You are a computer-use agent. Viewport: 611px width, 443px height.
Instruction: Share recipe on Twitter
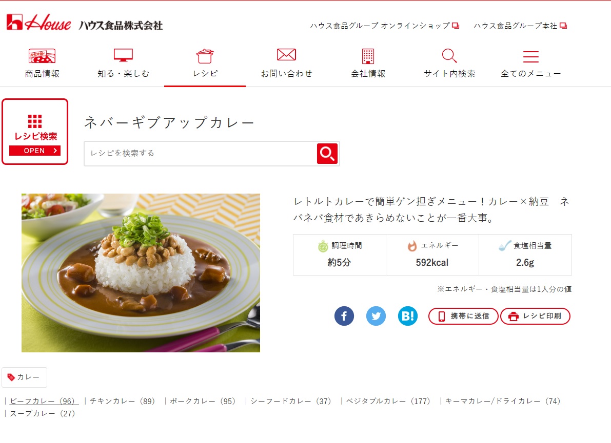pos(376,316)
